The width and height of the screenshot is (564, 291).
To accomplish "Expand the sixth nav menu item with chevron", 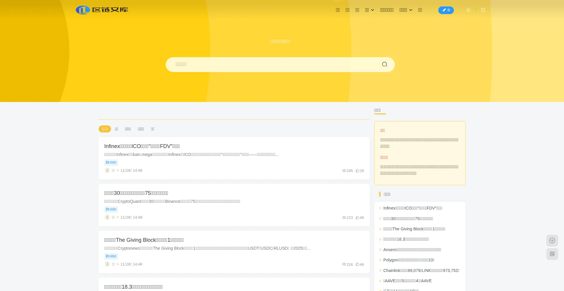I will pos(405,10).
